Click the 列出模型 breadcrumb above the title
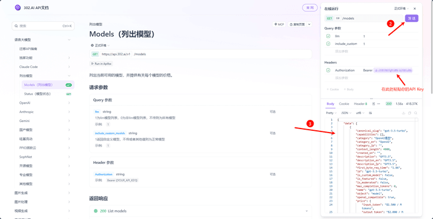Screen dimensions: 433x219 (x=96, y=24)
